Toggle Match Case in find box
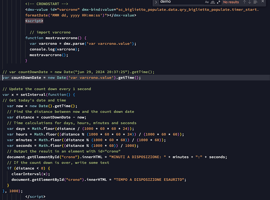The height and width of the screenshot is (200, 270). pyautogui.click(x=207, y=2)
